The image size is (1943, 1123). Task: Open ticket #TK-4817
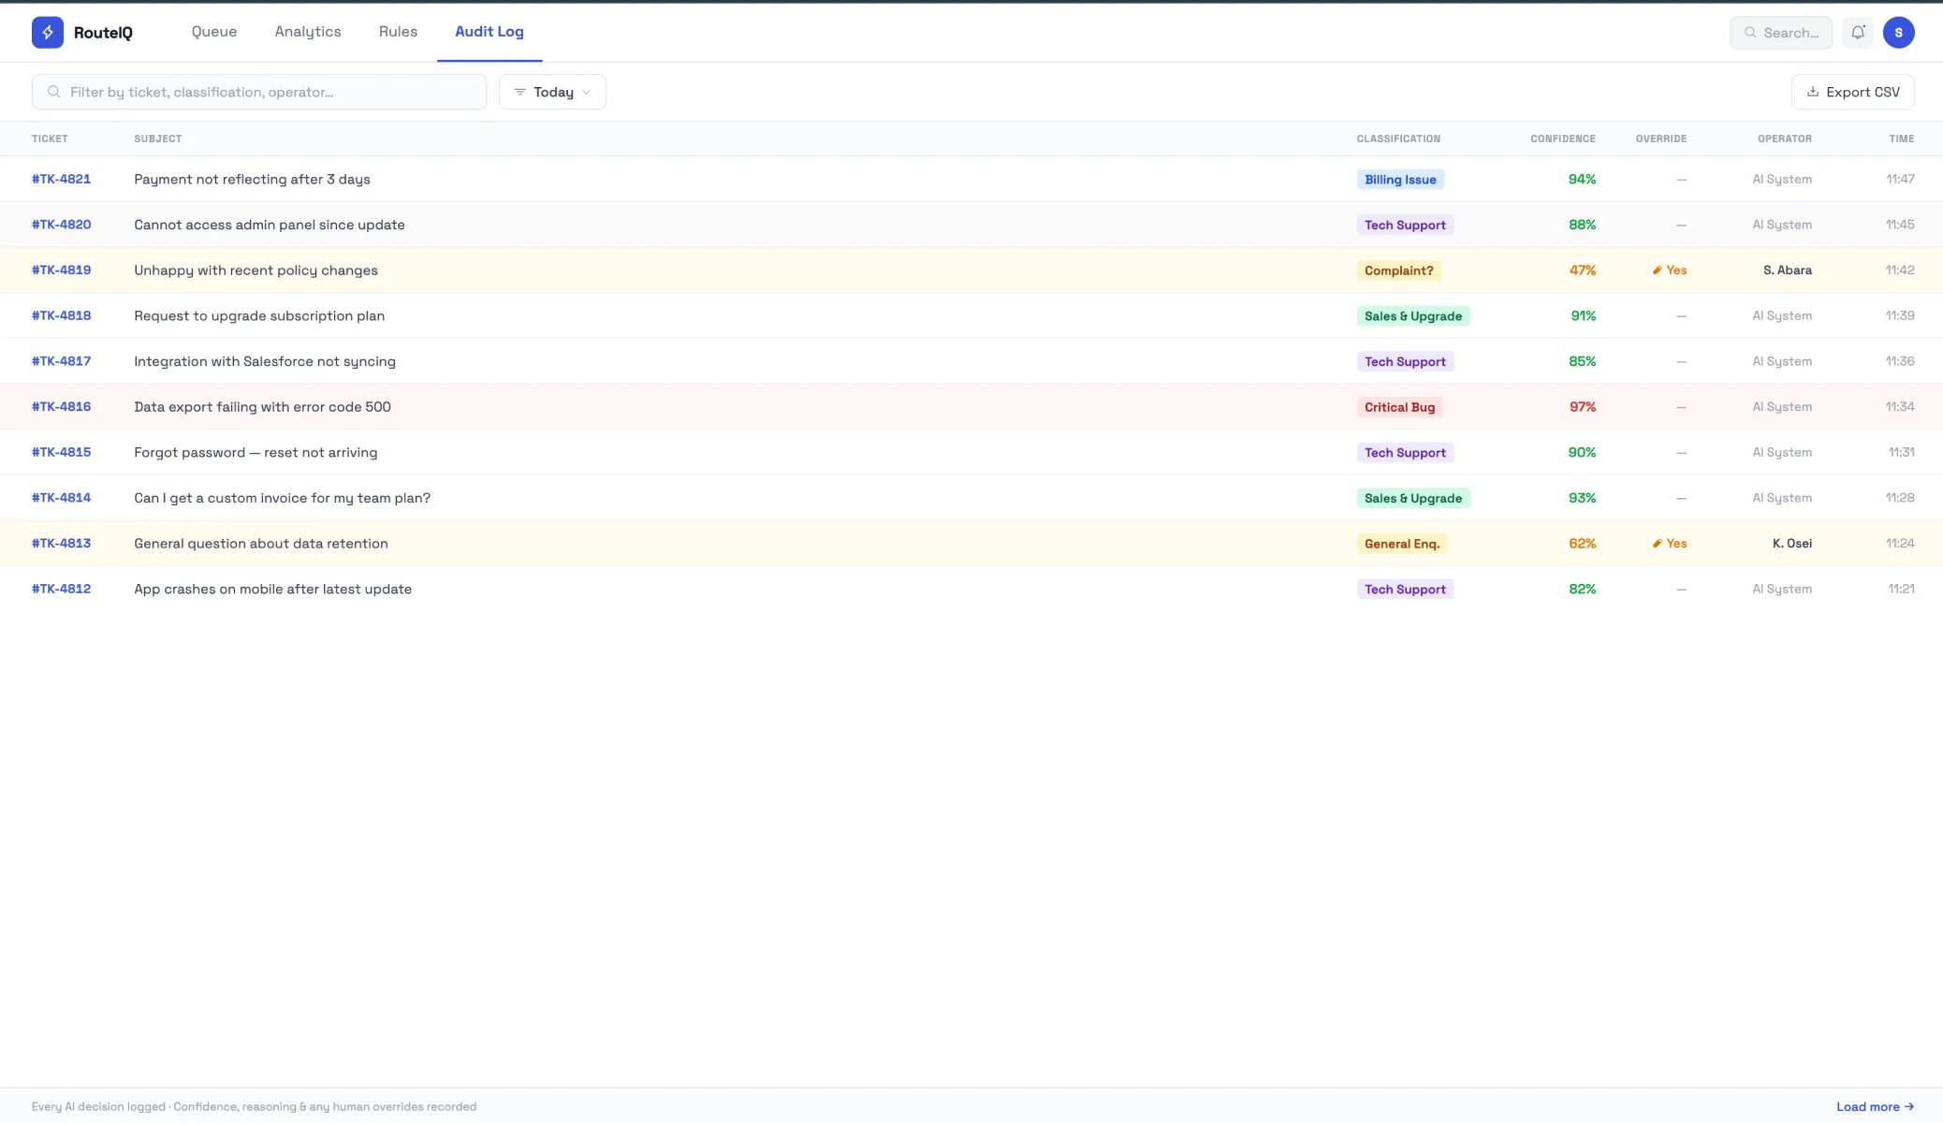pyautogui.click(x=61, y=361)
